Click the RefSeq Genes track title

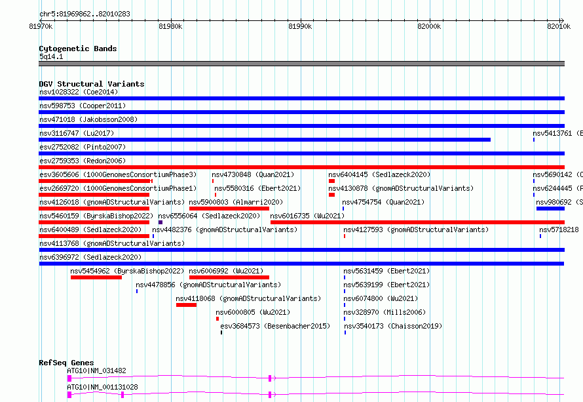pos(66,363)
